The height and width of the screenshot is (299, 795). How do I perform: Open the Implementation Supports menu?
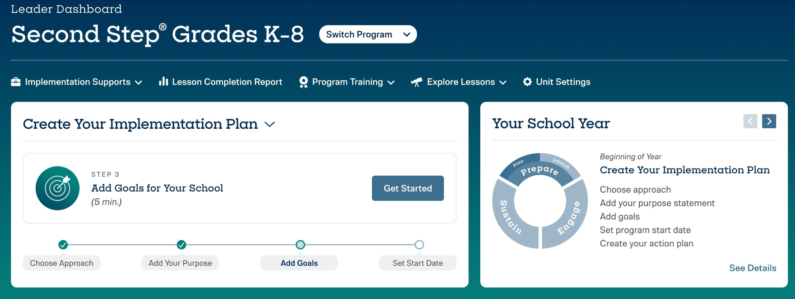click(x=77, y=82)
